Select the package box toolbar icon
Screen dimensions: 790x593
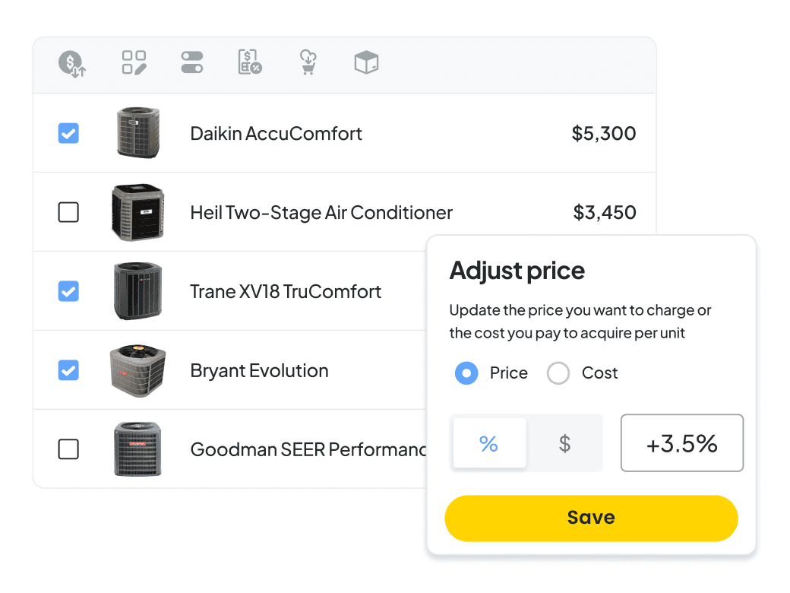tap(366, 62)
